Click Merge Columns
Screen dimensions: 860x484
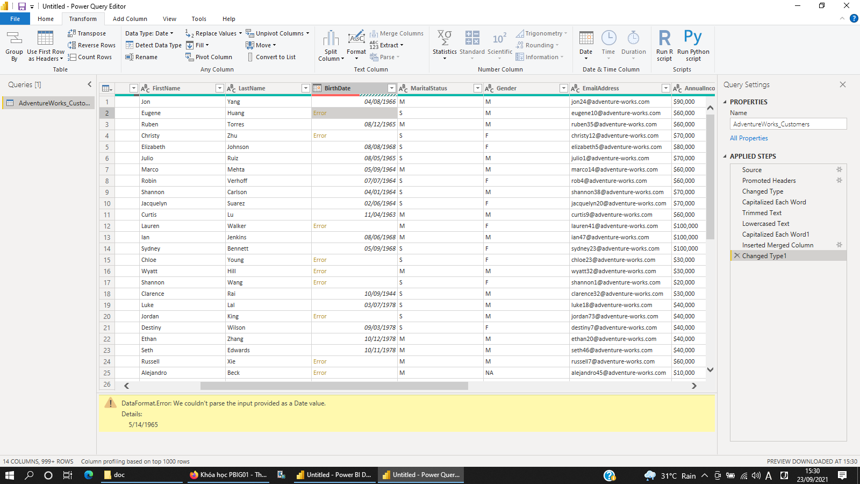pos(397,33)
